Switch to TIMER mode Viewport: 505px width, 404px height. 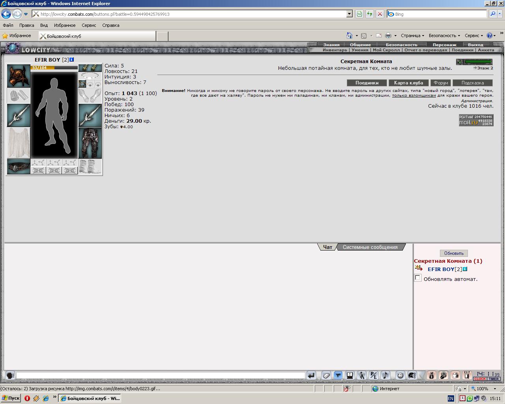(x=494, y=379)
